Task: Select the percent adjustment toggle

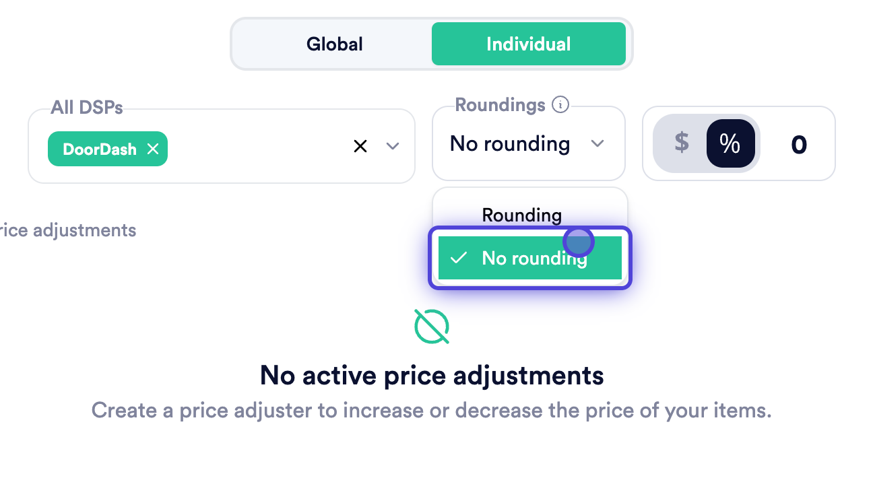Action: [730, 143]
